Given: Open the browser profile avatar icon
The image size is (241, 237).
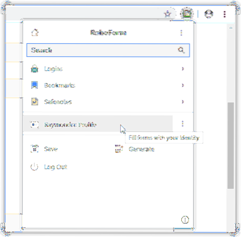Looking at the screenshot, I should (208, 14).
